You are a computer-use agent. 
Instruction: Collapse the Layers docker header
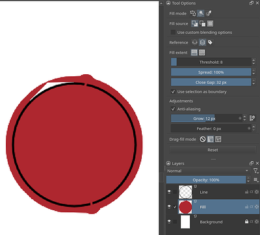[168, 163]
